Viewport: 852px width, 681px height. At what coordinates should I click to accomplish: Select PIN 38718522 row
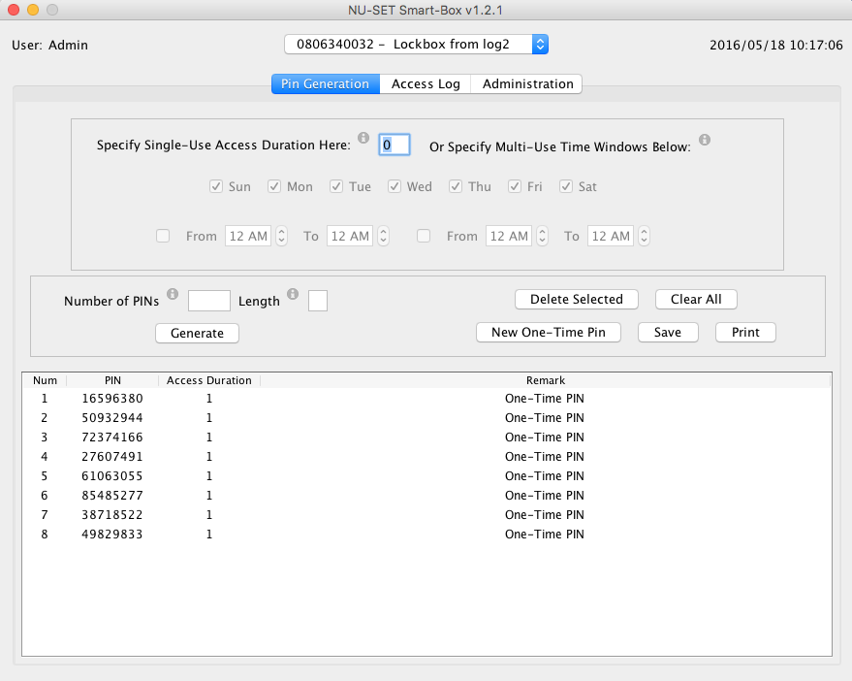[x=426, y=514]
